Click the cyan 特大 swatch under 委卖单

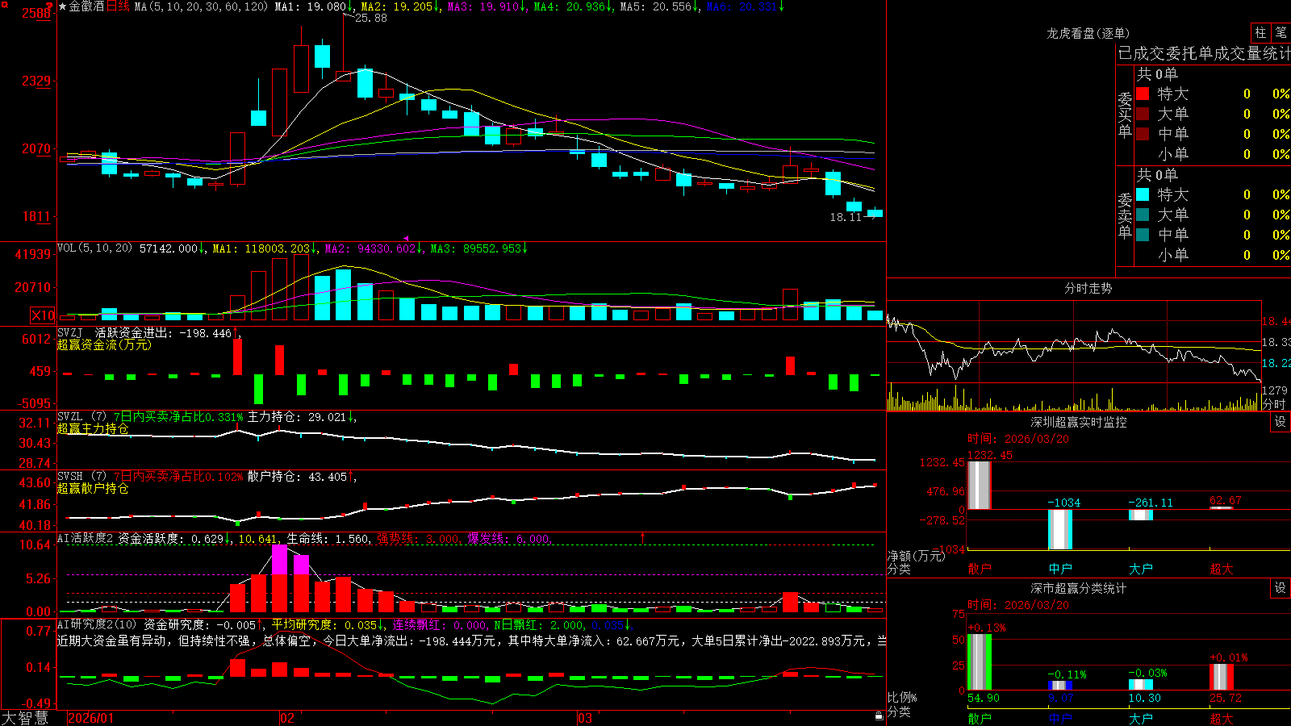click(x=1143, y=194)
